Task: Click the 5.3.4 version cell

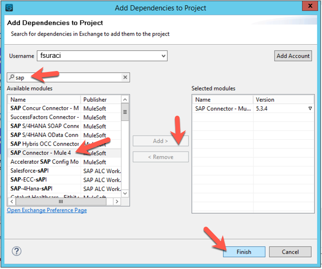Action: click(x=283, y=109)
